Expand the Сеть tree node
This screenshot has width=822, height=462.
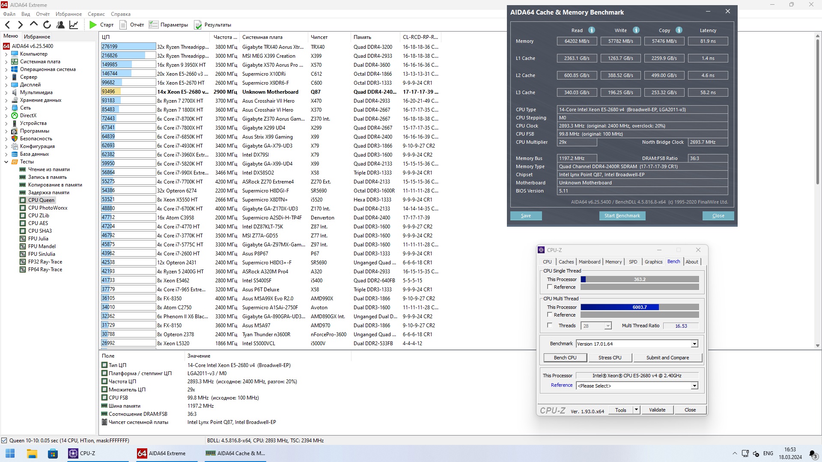(x=6, y=108)
